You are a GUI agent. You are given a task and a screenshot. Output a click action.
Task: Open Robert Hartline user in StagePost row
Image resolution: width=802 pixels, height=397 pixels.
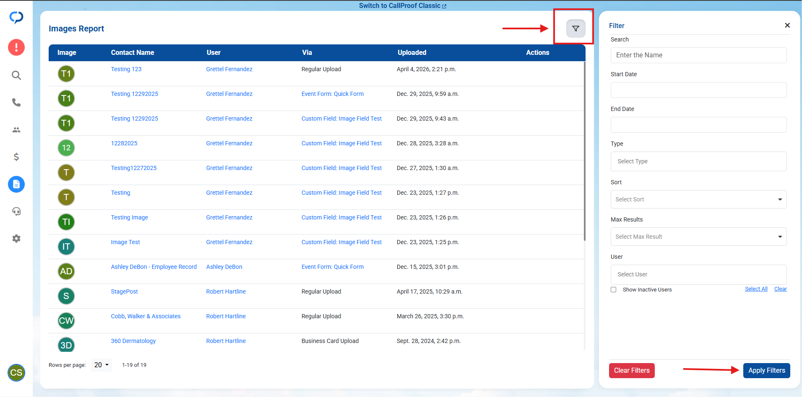(x=226, y=291)
